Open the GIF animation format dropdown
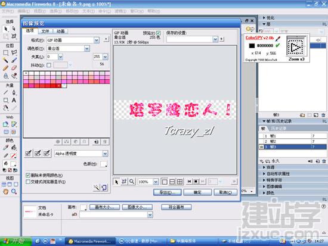Screen dimensions: 328x246 pos(97,40)
